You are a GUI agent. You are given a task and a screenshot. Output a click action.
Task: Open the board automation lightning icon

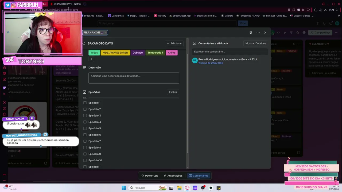(x=285, y=33)
